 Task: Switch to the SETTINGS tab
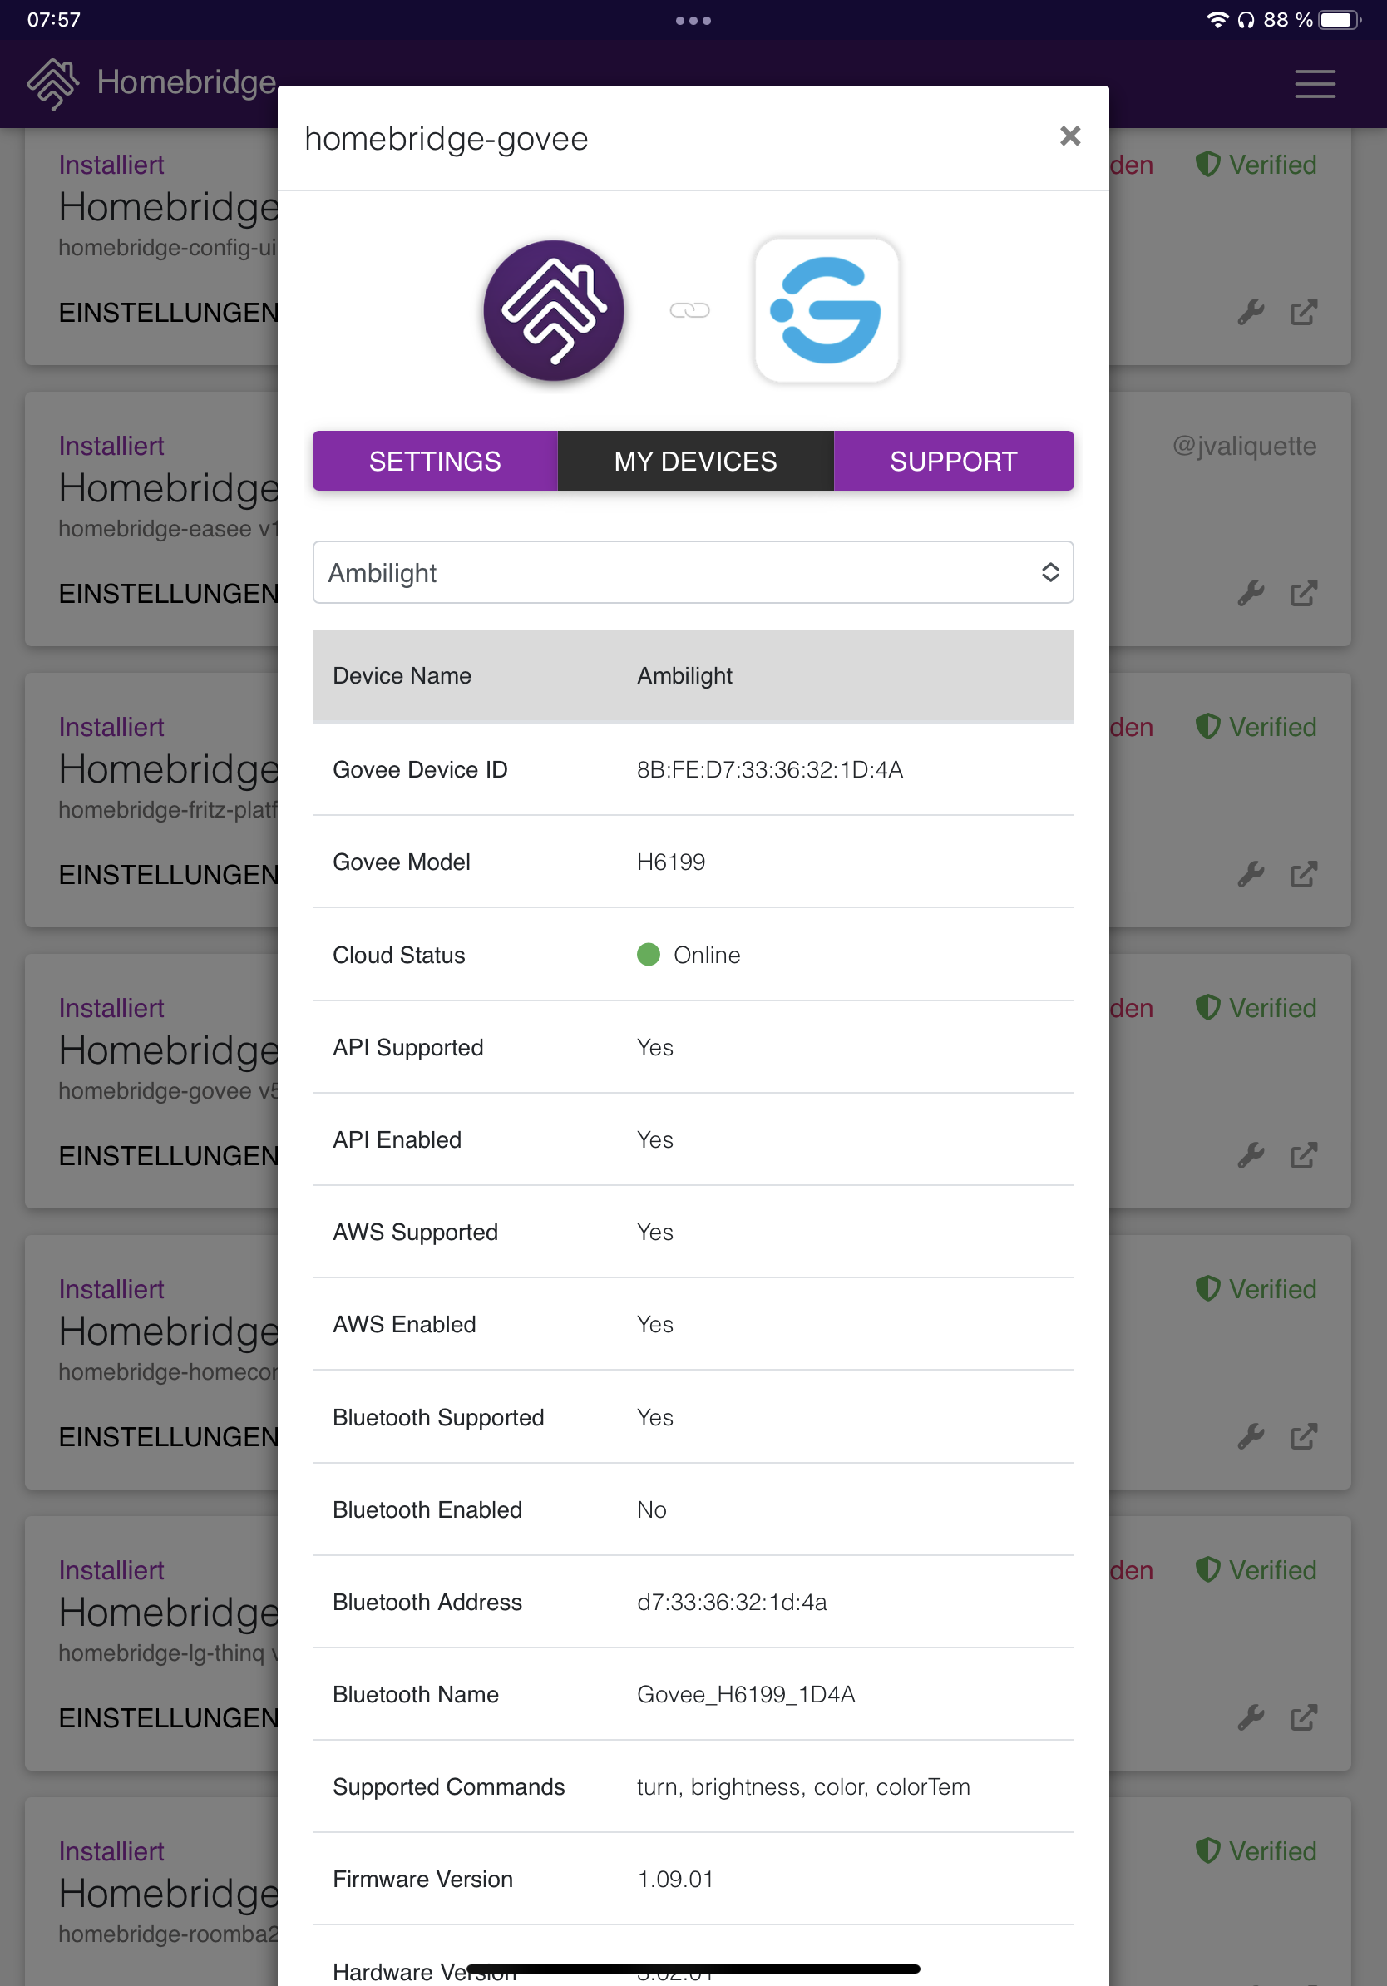coord(434,461)
